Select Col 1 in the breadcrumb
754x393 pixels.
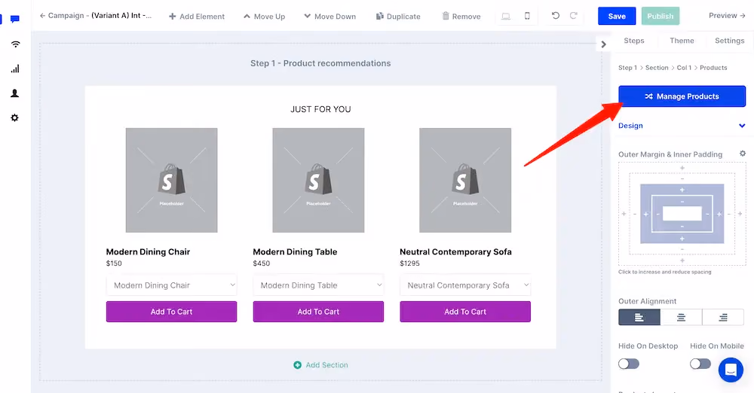(684, 68)
